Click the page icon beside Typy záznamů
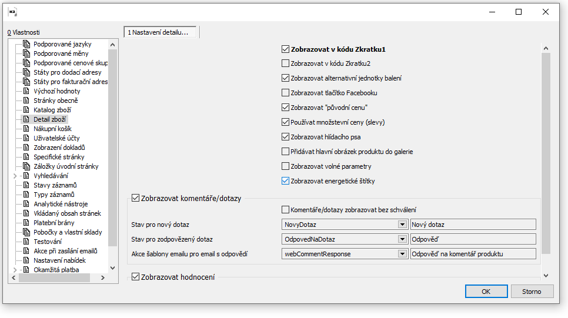 (x=26, y=195)
